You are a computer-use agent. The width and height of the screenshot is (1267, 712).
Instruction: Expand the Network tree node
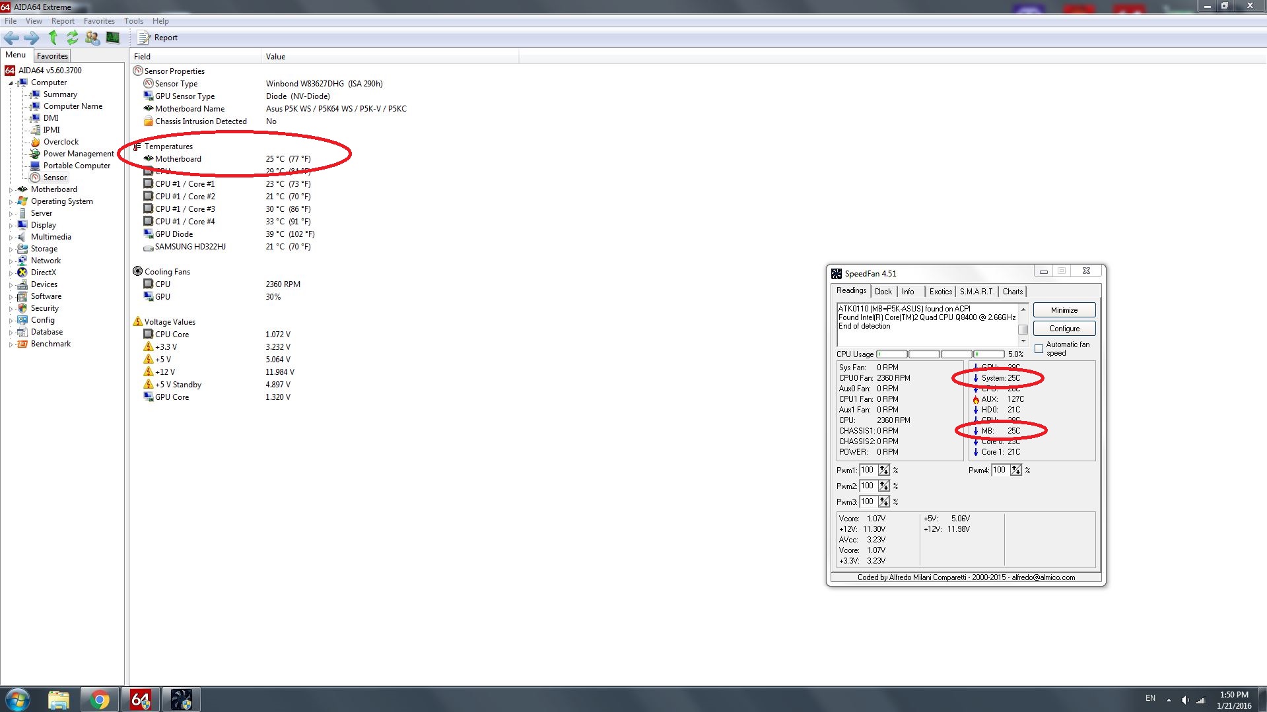tap(11, 261)
